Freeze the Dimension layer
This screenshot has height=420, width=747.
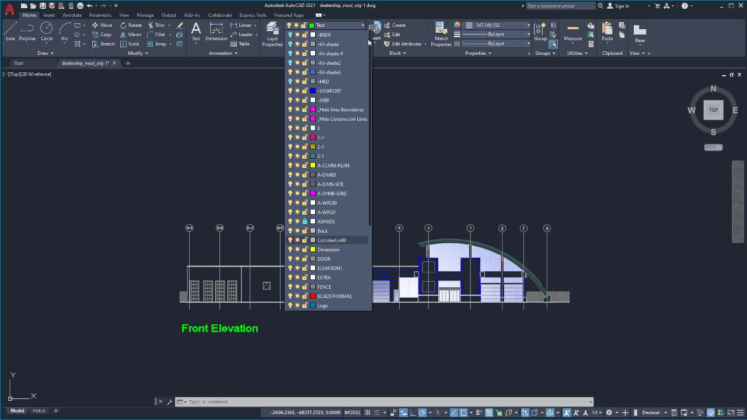298,249
